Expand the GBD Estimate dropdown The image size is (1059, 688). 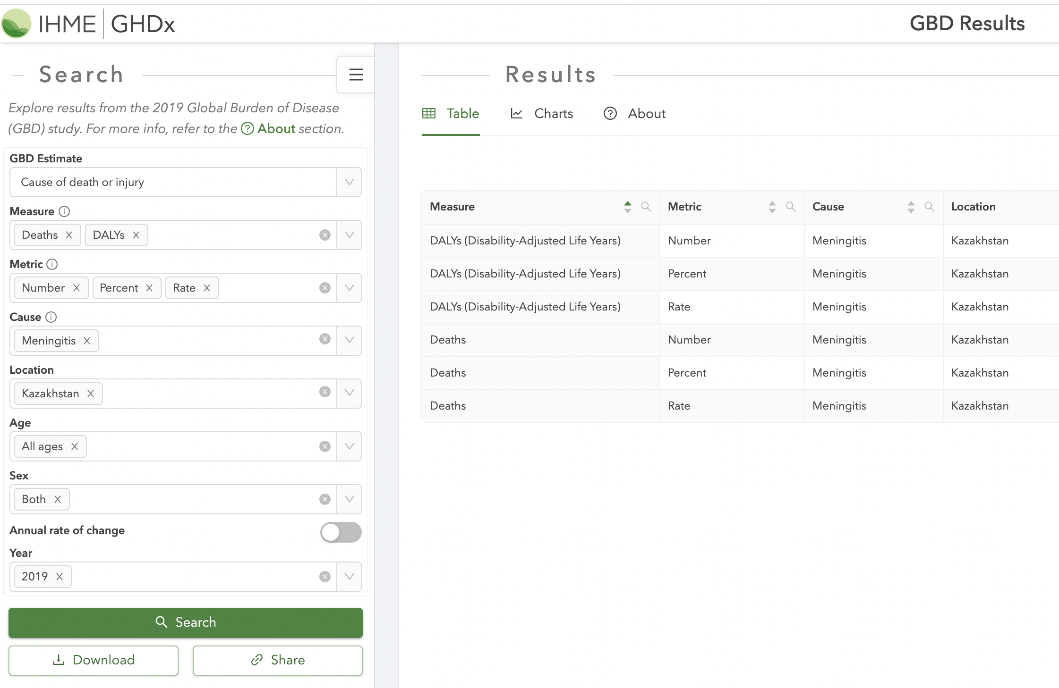pyautogui.click(x=349, y=182)
